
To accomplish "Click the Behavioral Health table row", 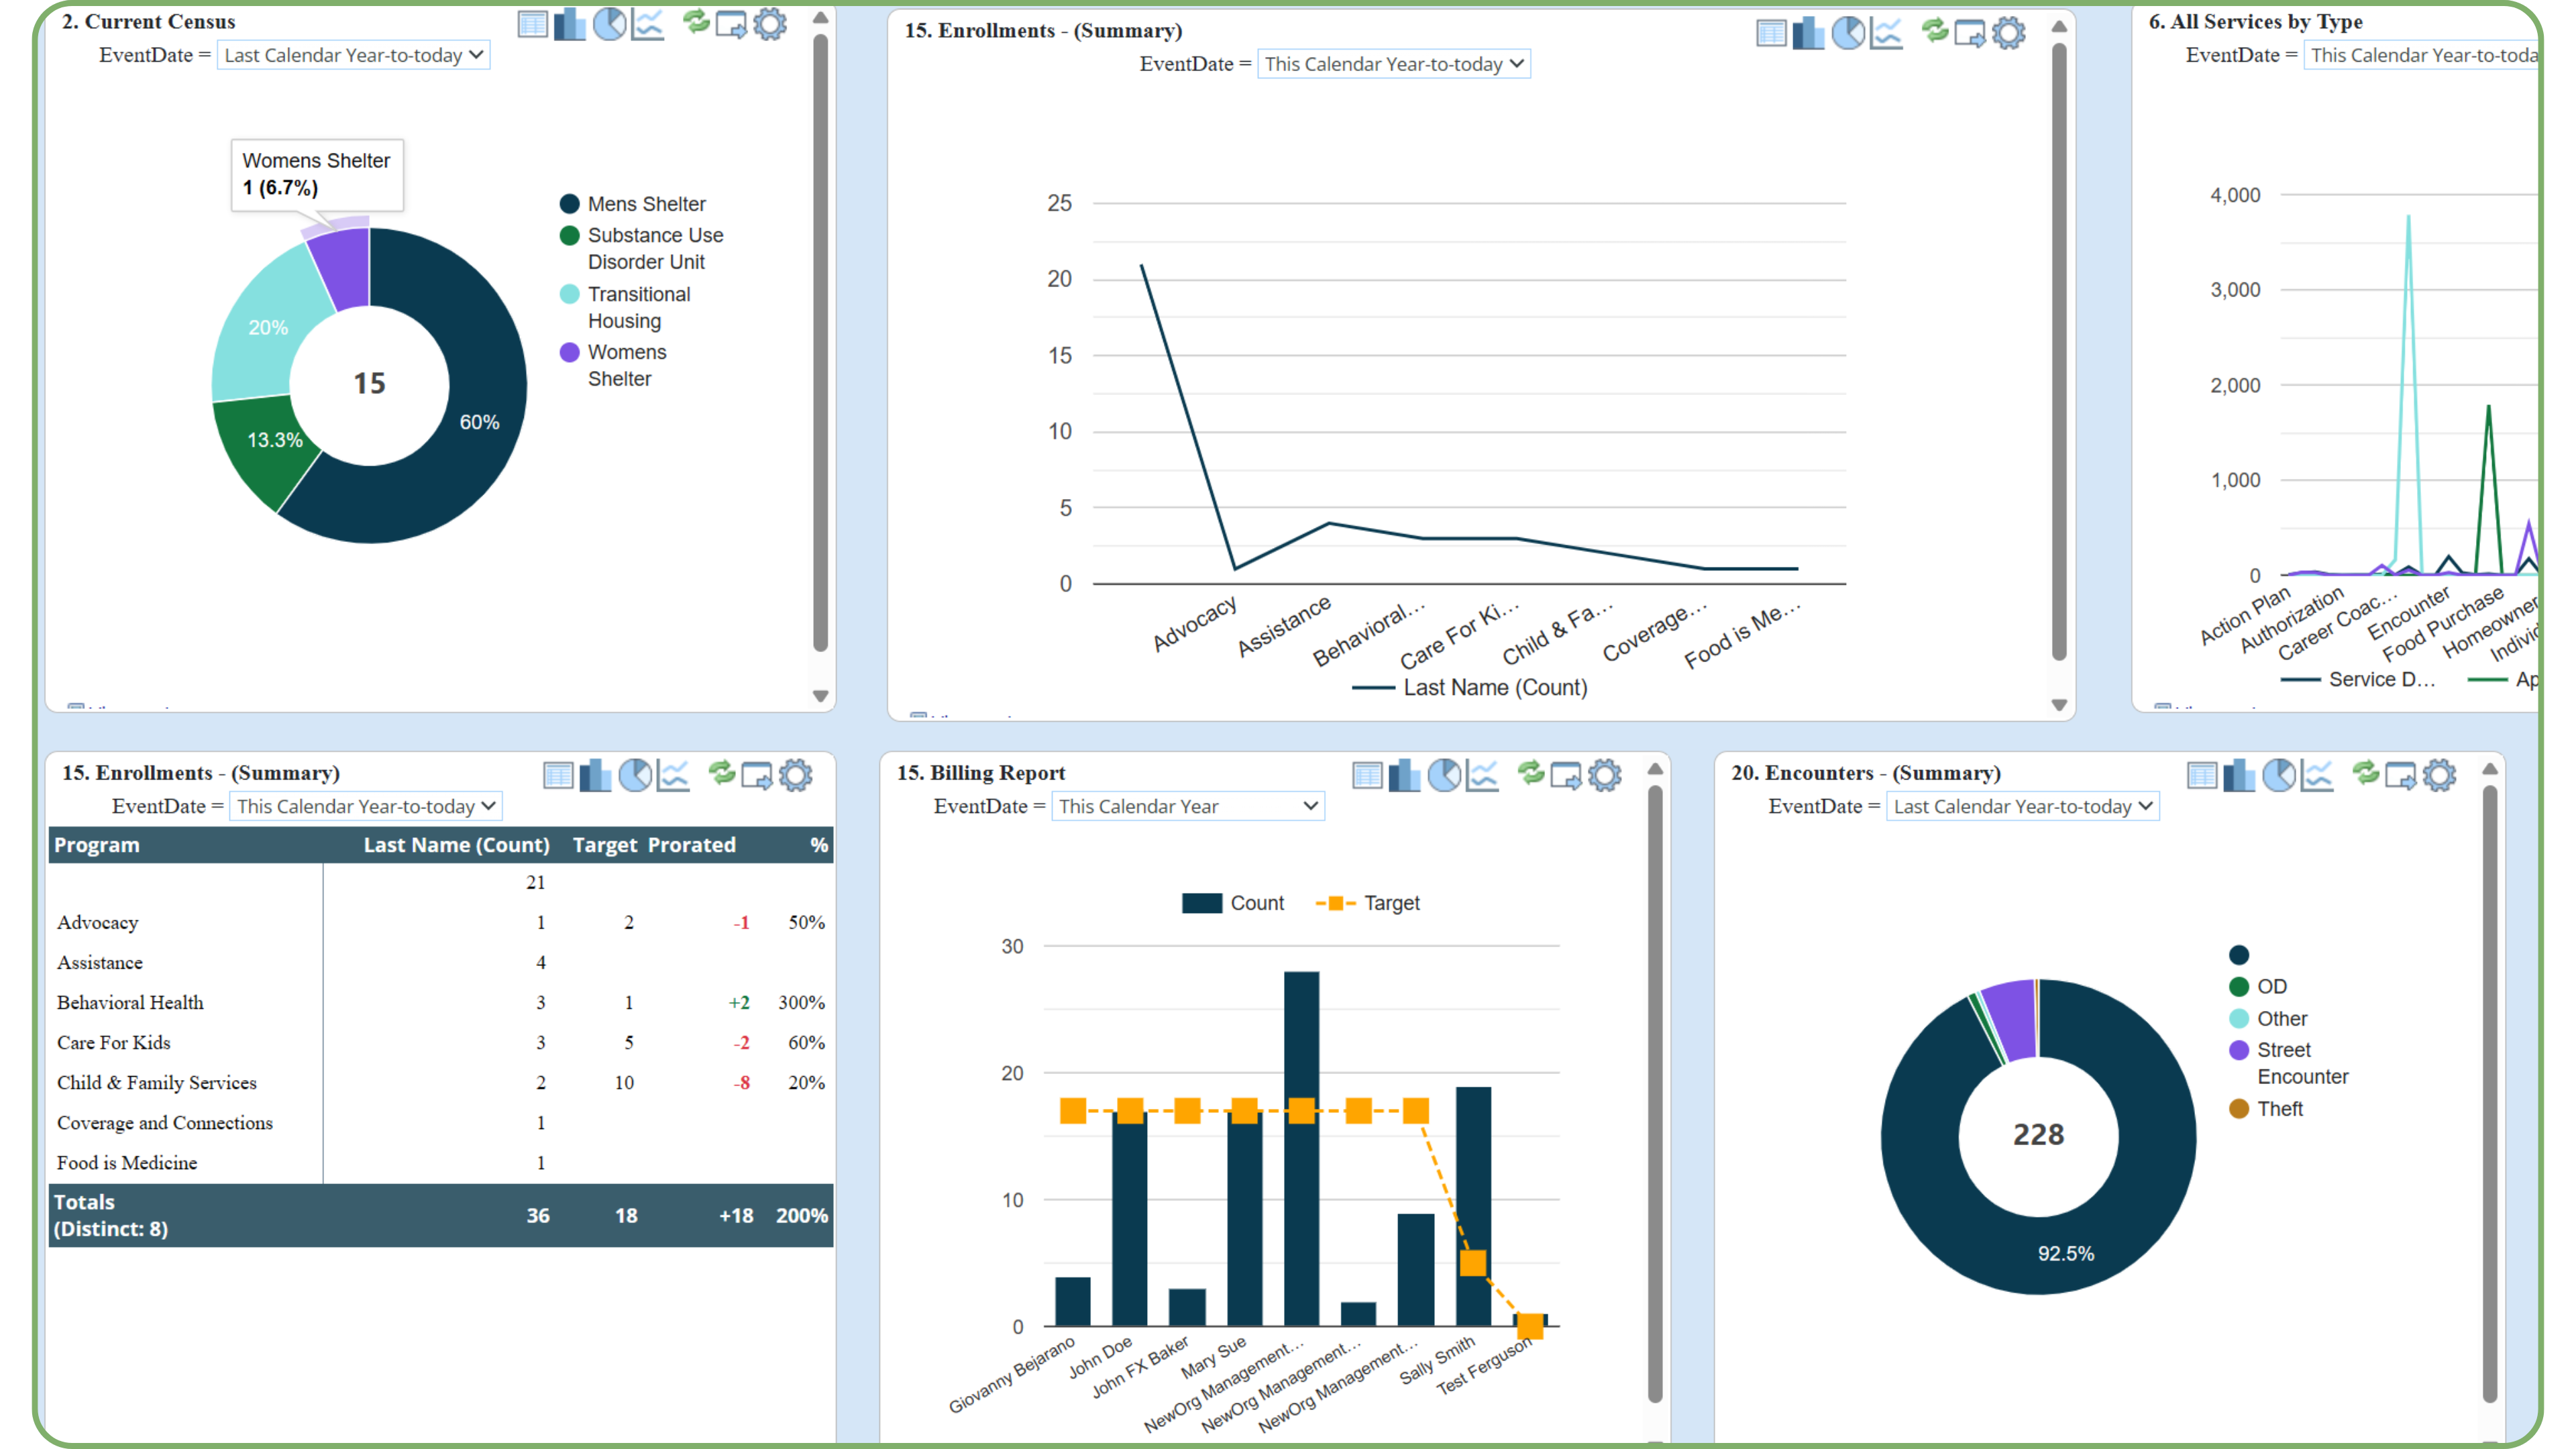I will (130, 1002).
